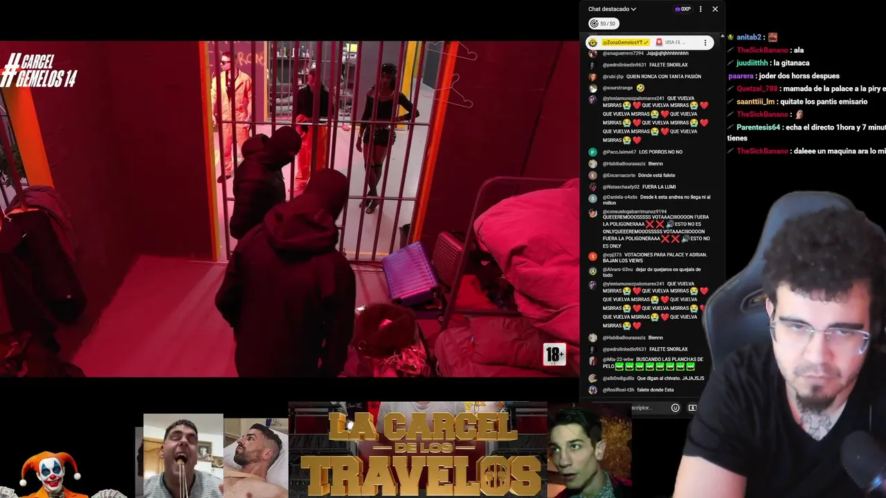The height and width of the screenshot is (498, 886).
Task: Click avatar of @alb0ndiguilla
Action: (x=593, y=378)
